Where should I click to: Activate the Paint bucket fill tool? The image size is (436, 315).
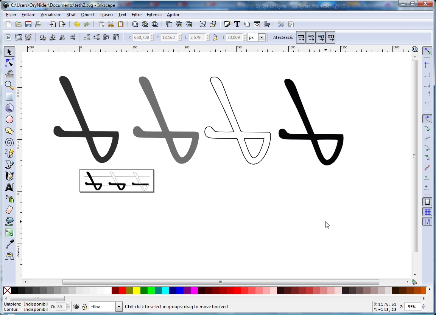pyautogui.click(x=9, y=221)
